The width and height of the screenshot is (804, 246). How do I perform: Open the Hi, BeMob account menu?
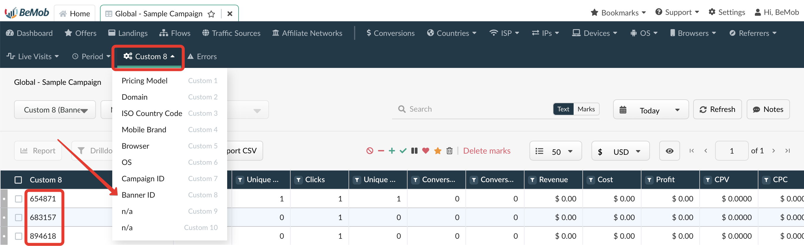777,13
